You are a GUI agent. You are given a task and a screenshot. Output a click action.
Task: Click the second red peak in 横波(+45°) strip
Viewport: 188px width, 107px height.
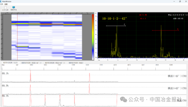click(x=89, y=89)
